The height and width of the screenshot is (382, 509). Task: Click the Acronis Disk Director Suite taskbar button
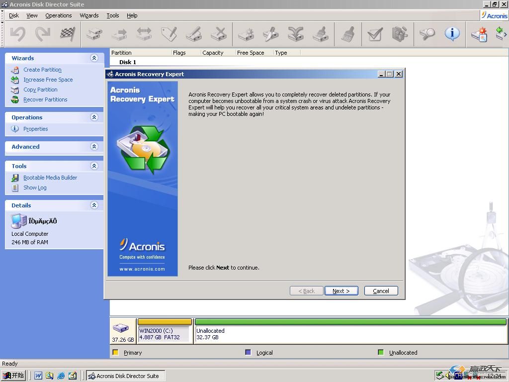[125, 376]
